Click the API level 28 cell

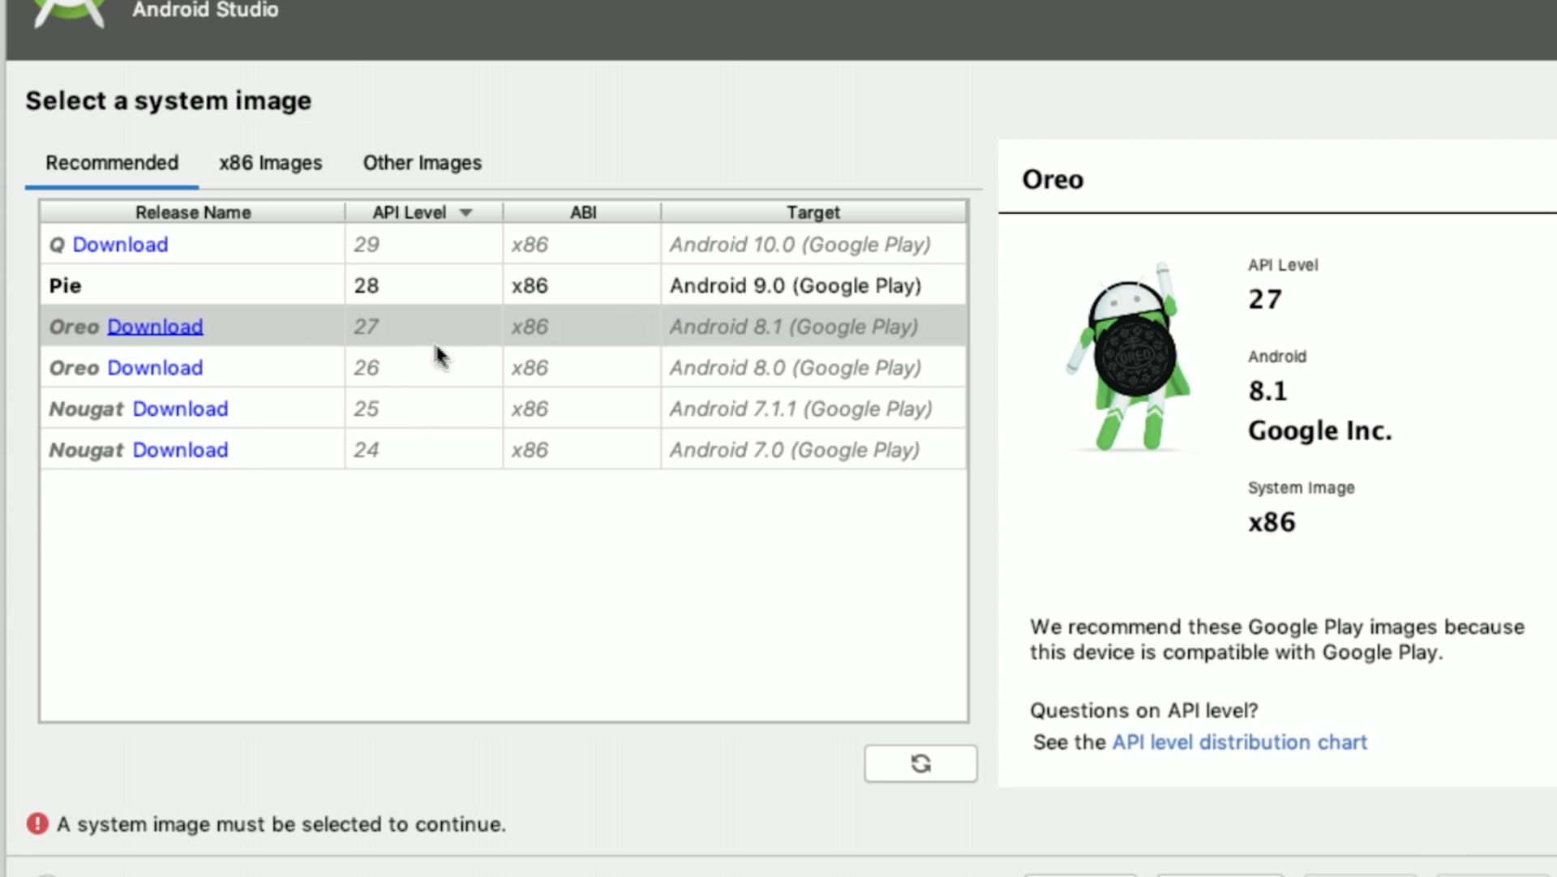tap(424, 285)
